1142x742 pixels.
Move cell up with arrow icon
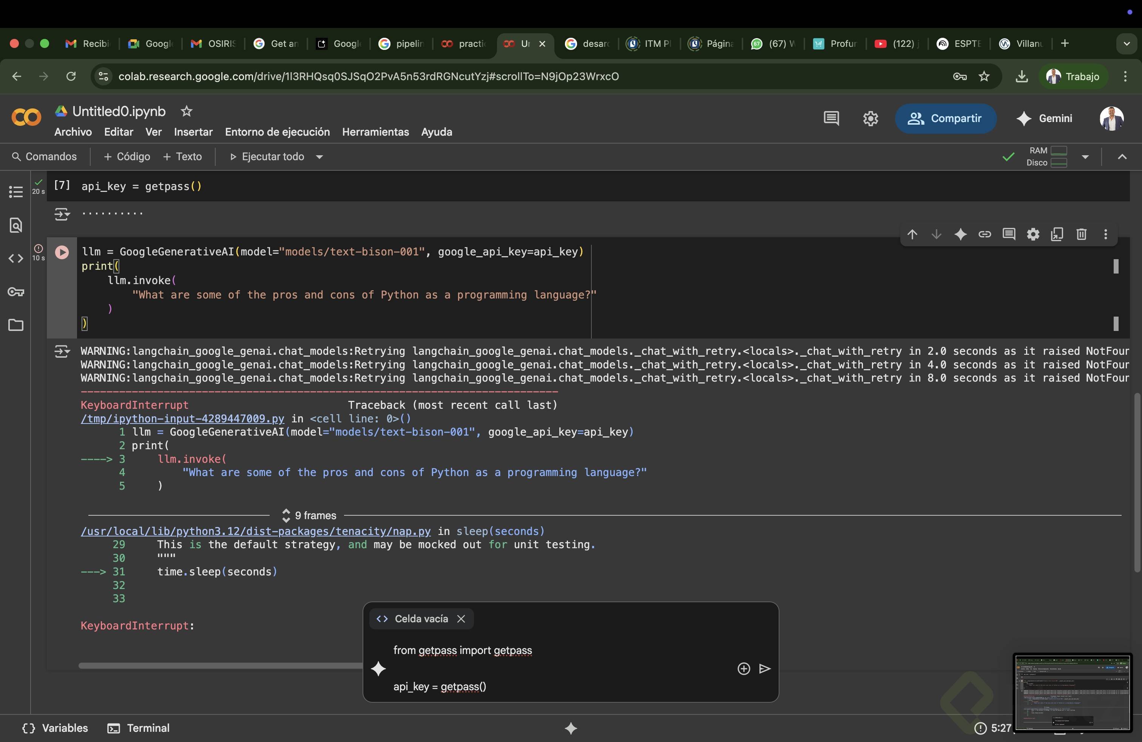coord(912,234)
